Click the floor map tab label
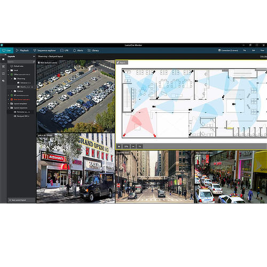The image size is (267, 267). click(122, 62)
